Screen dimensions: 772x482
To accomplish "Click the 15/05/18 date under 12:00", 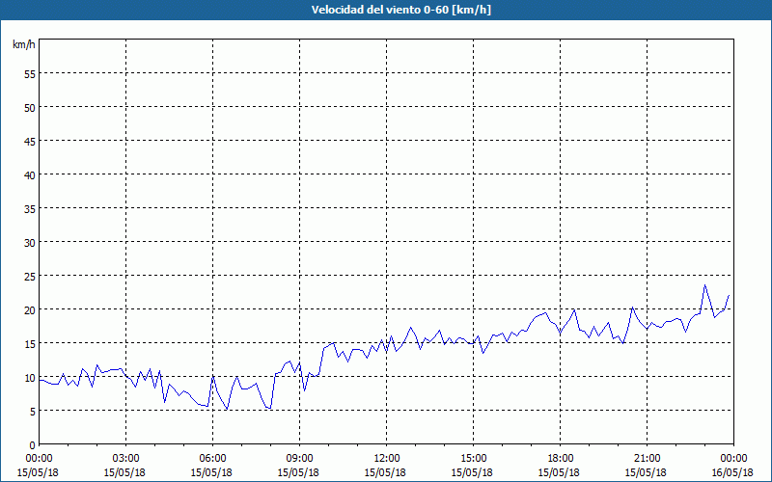I will pyautogui.click(x=385, y=472).
